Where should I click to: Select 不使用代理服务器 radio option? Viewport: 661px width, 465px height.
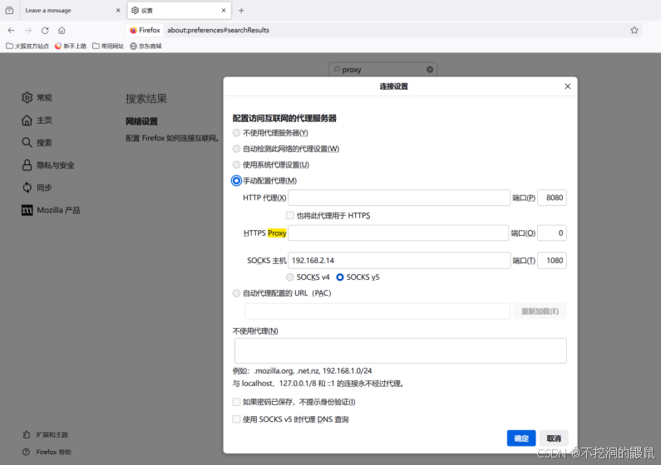237,133
